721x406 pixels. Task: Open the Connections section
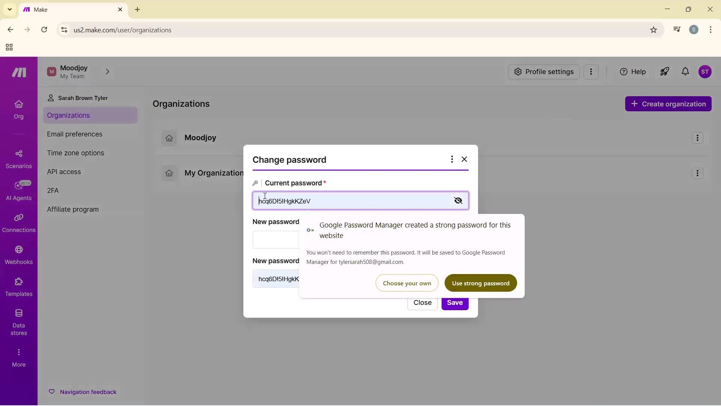click(x=18, y=223)
